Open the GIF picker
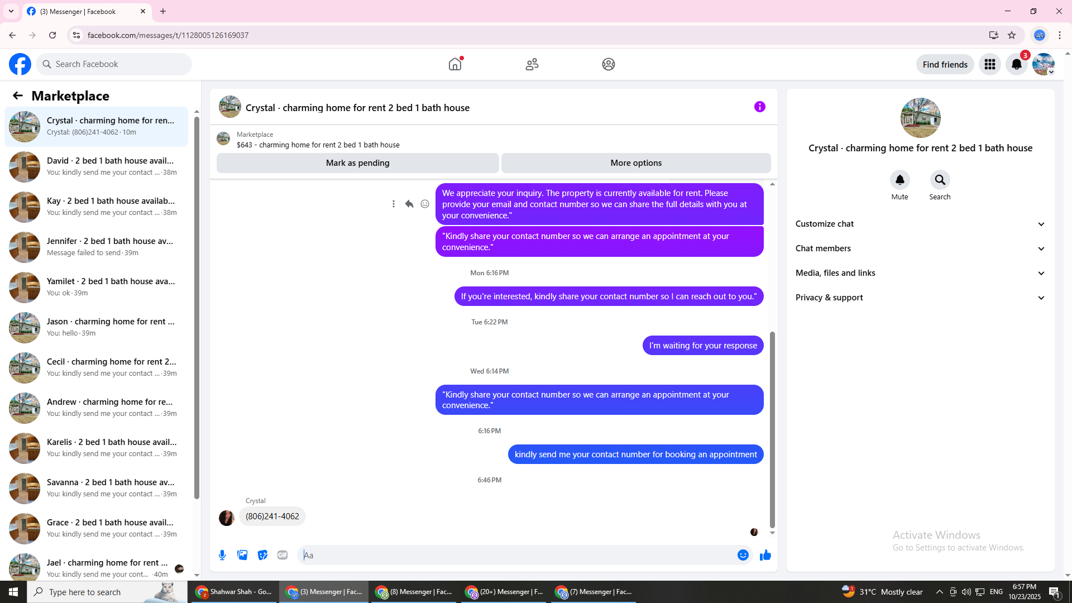 click(x=283, y=555)
